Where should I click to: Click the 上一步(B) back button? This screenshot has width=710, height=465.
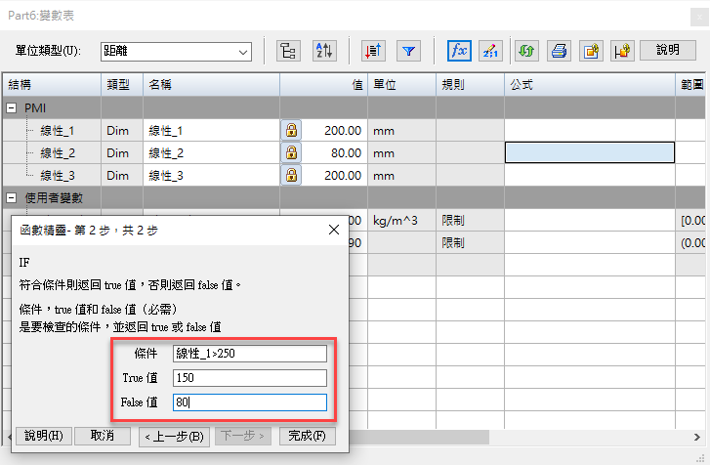[x=174, y=437]
